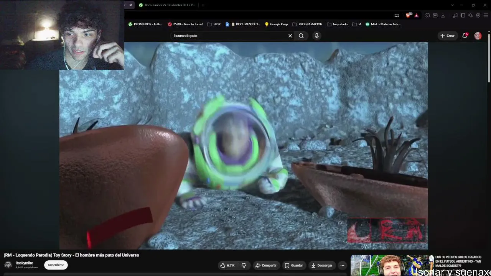The width and height of the screenshot is (491, 276).
Task: Click the Descargar download button
Action: coord(322,265)
